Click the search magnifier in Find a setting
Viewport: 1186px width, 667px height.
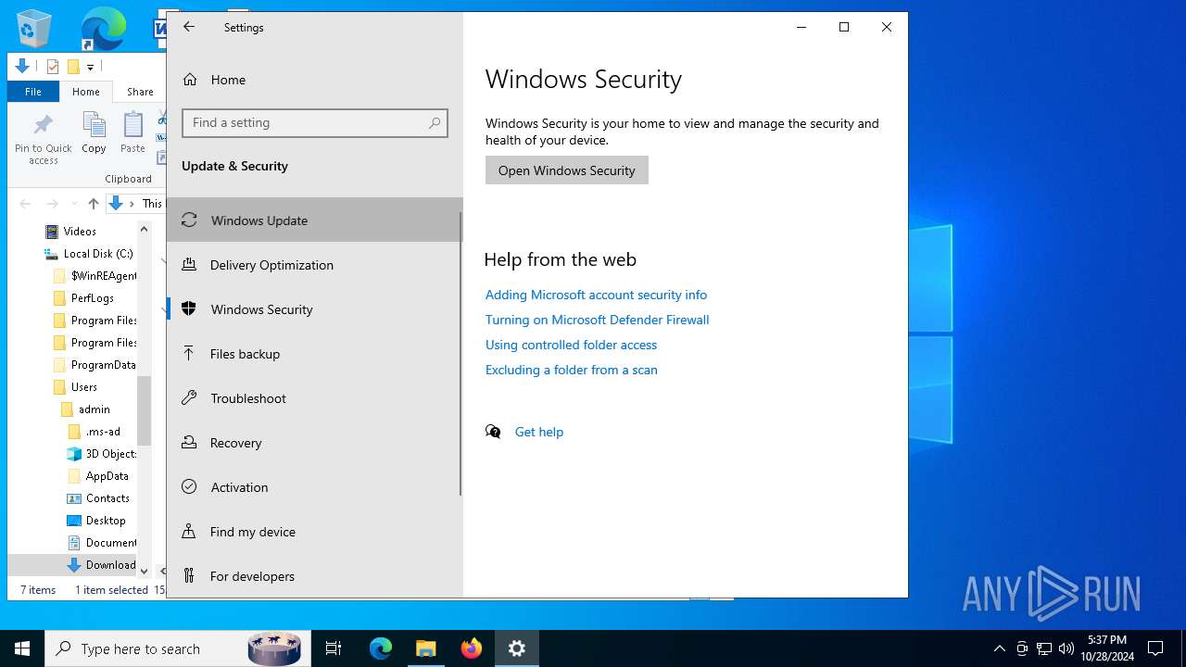click(435, 122)
